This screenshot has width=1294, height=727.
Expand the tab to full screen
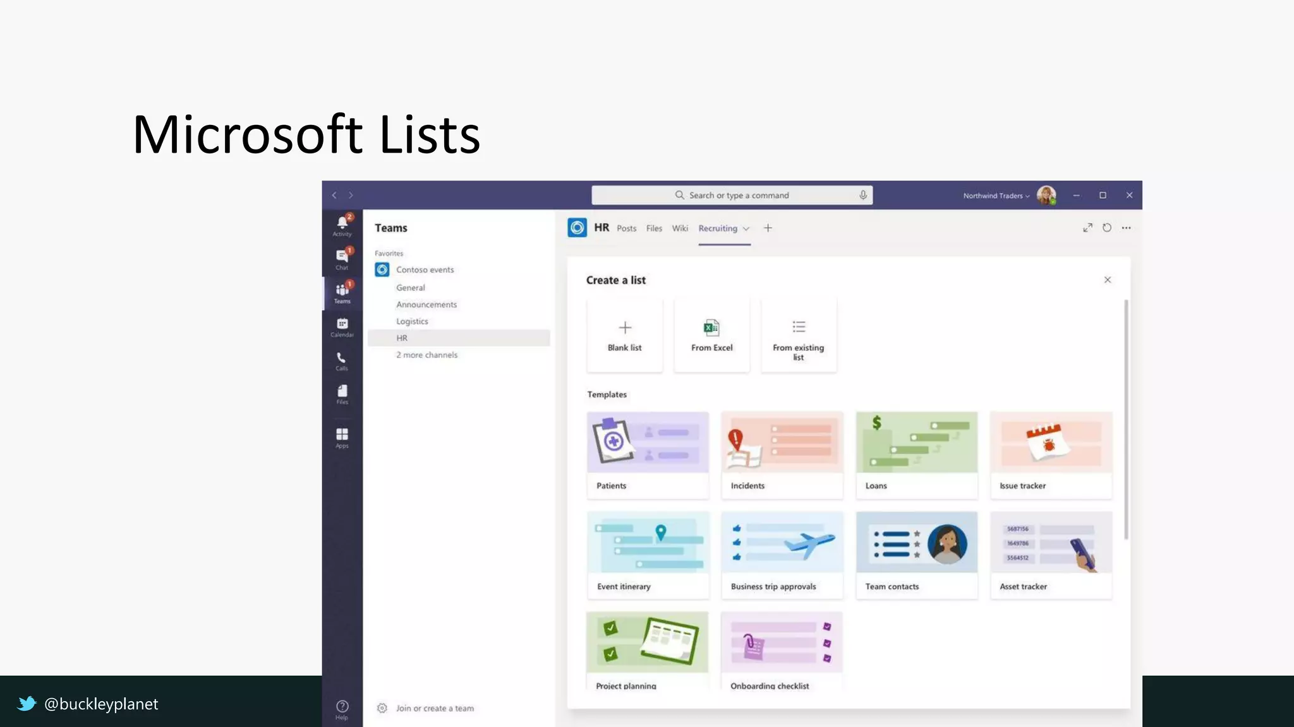[1087, 228]
